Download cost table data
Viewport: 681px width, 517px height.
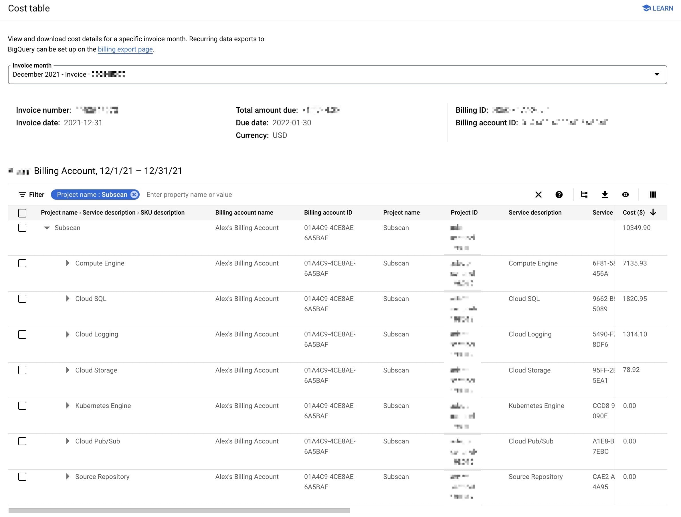click(x=605, y=195)
